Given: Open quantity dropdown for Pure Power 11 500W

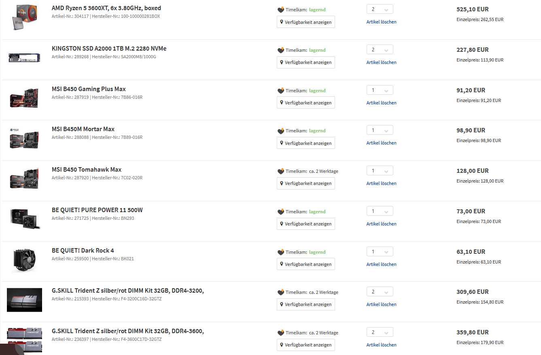Looking at the screenshot, I should click(380, 211).
